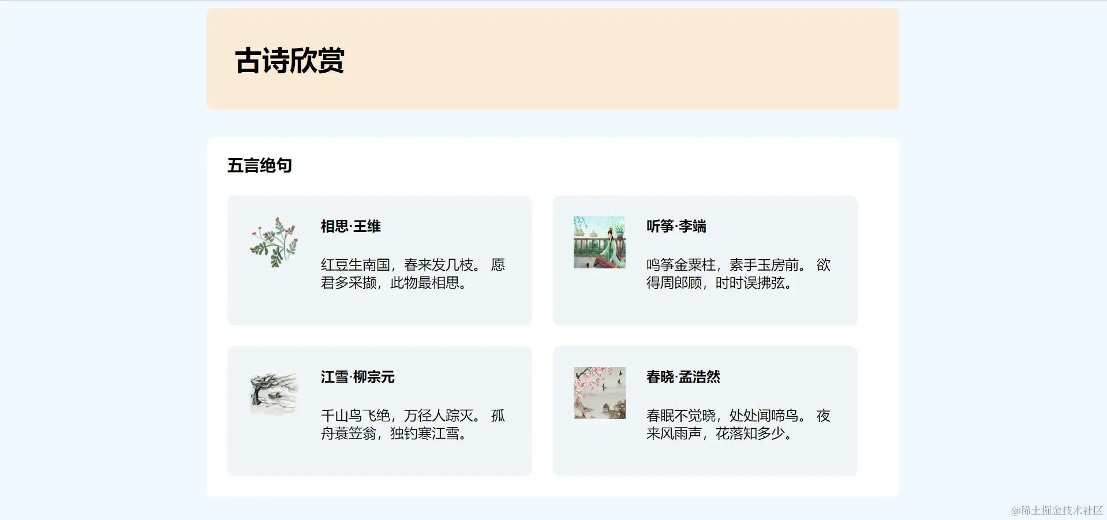1107x520 pixels.
Task: Select the poem title 听筝·李端
Action: click(675, 227)
